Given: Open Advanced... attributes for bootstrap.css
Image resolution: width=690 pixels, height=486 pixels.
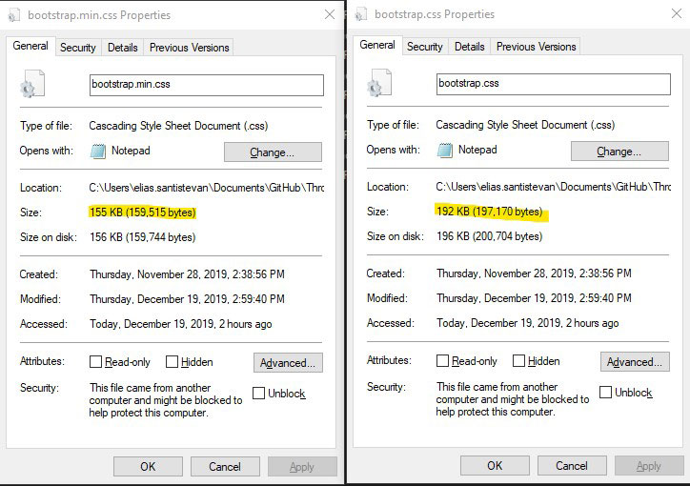Looking at the screenshot, I should [634, 362].
